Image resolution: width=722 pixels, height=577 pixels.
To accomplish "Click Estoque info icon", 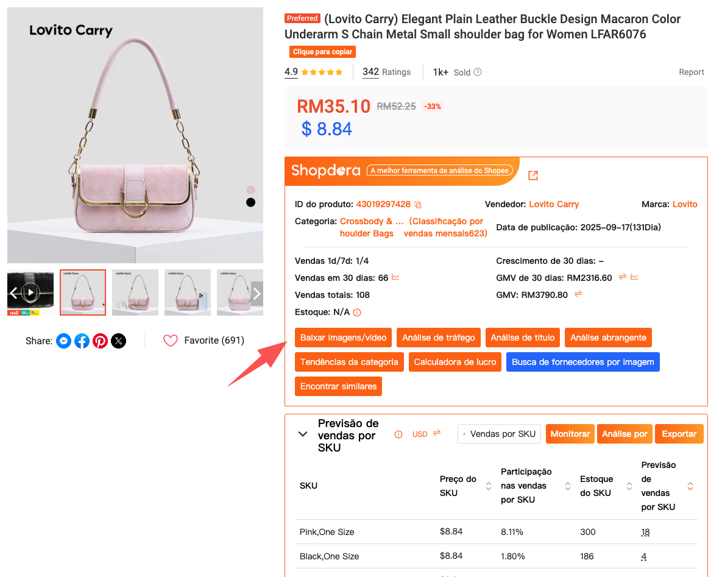I will (357, 313).
